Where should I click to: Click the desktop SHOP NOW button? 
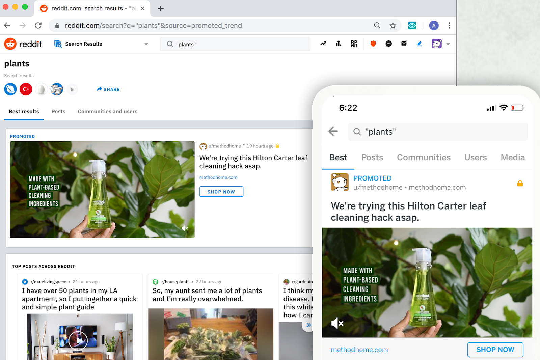(221, 192)
